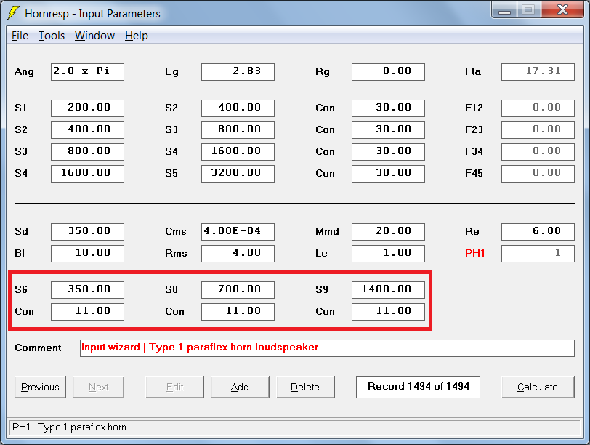Screen dimensions: 590x445
Task: Click the Hornresp lightning bolt title icon
Action: [14, 13]
